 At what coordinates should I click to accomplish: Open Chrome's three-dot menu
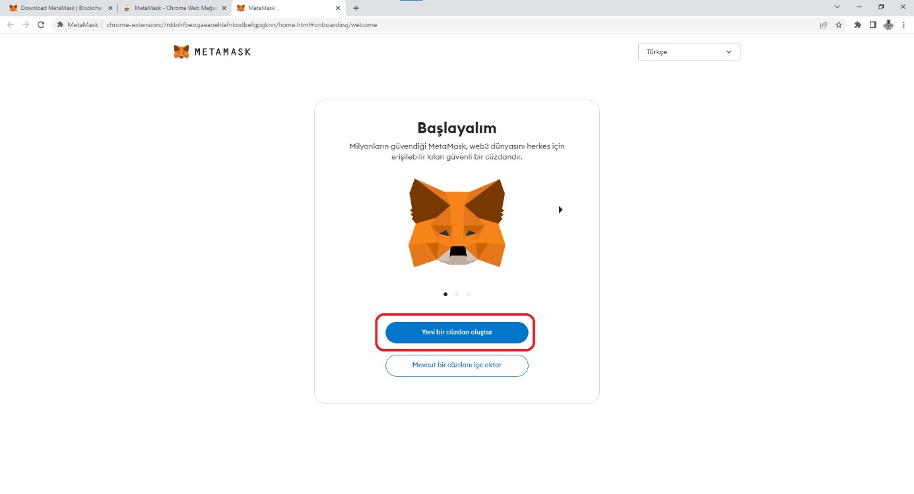(903, 25)
